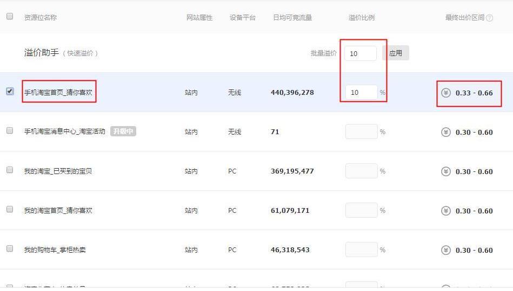Click the help icon beside 最终出价区间

coord(489,18)
